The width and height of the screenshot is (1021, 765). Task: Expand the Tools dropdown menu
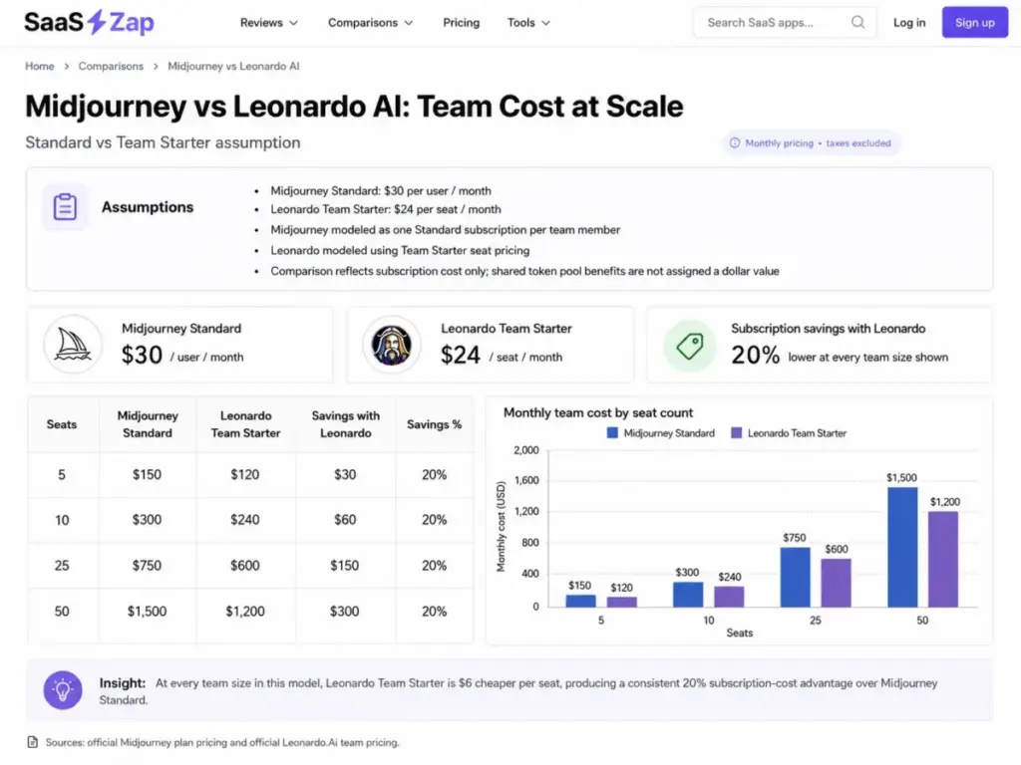pyautogui.click(x=528, y=23)
